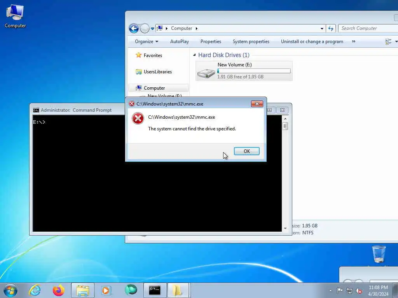Open Action Center flag icon
Viewport: 398px width, 298px height.
[x=340, y=290]
